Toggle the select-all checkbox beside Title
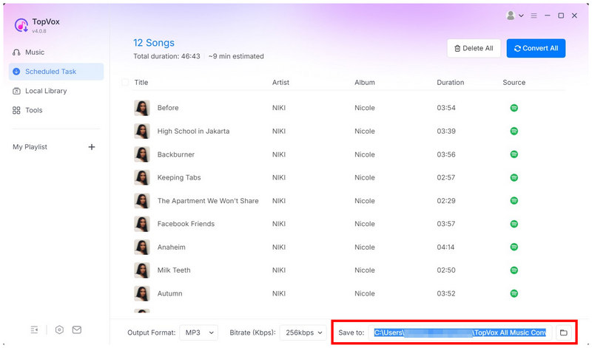592x348 pixels. point(125,83)
